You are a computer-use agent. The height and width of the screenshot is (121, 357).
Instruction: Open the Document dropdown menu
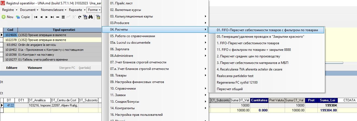click(29, 10)
